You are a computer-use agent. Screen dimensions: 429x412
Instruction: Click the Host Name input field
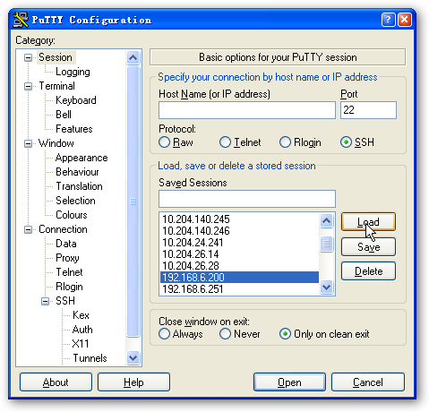click(247, 110)
